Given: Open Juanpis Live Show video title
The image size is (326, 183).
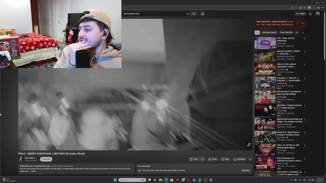Looking at the screenshot, I should click(x=290, y=120).
